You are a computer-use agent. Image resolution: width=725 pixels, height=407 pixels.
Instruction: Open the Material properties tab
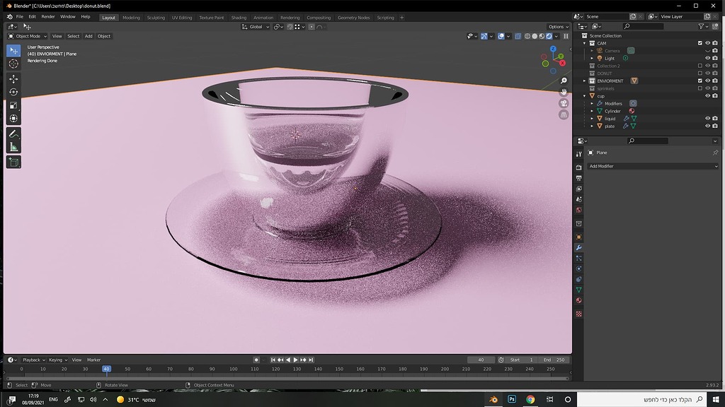point(579,300)
